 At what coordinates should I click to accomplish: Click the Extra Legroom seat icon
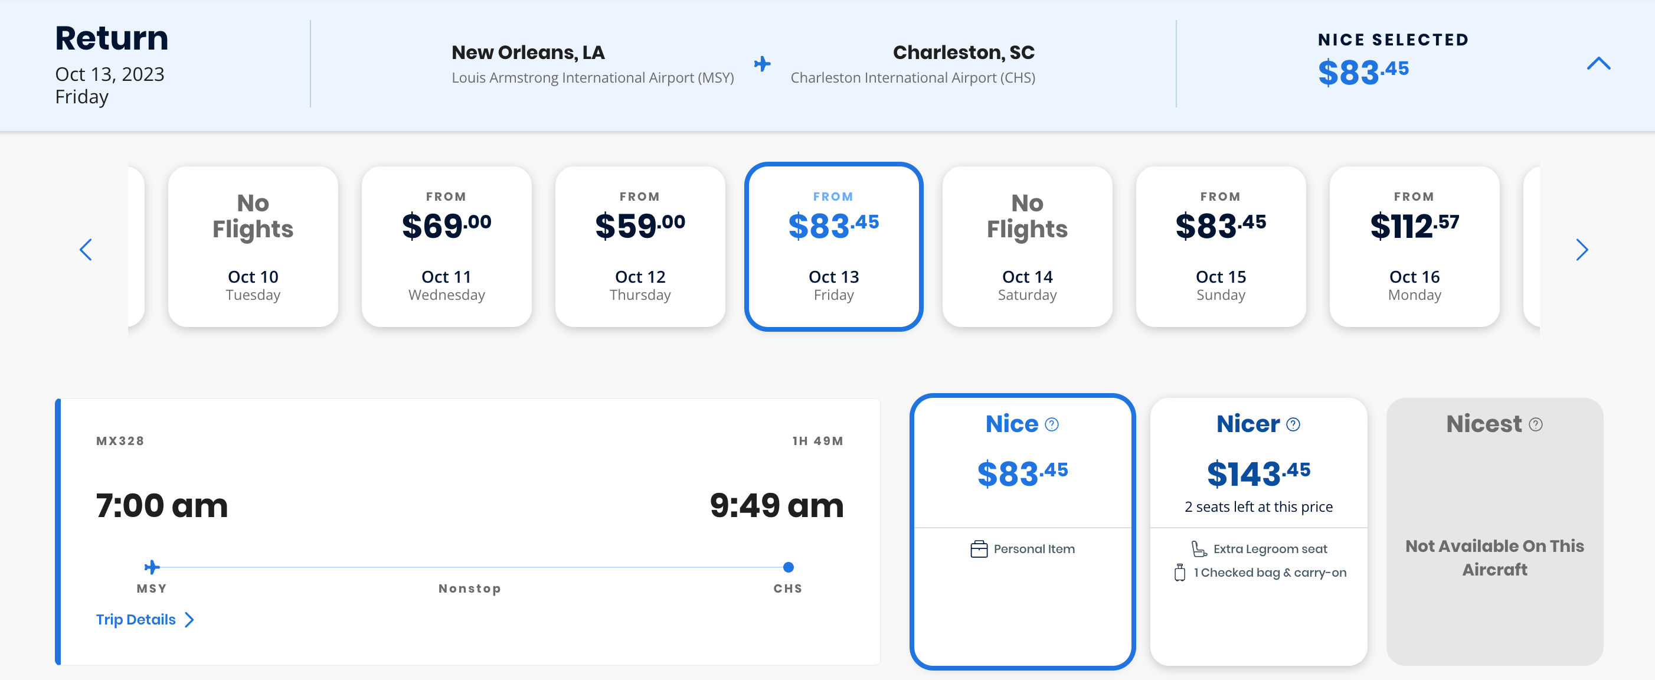[1199, 549]
